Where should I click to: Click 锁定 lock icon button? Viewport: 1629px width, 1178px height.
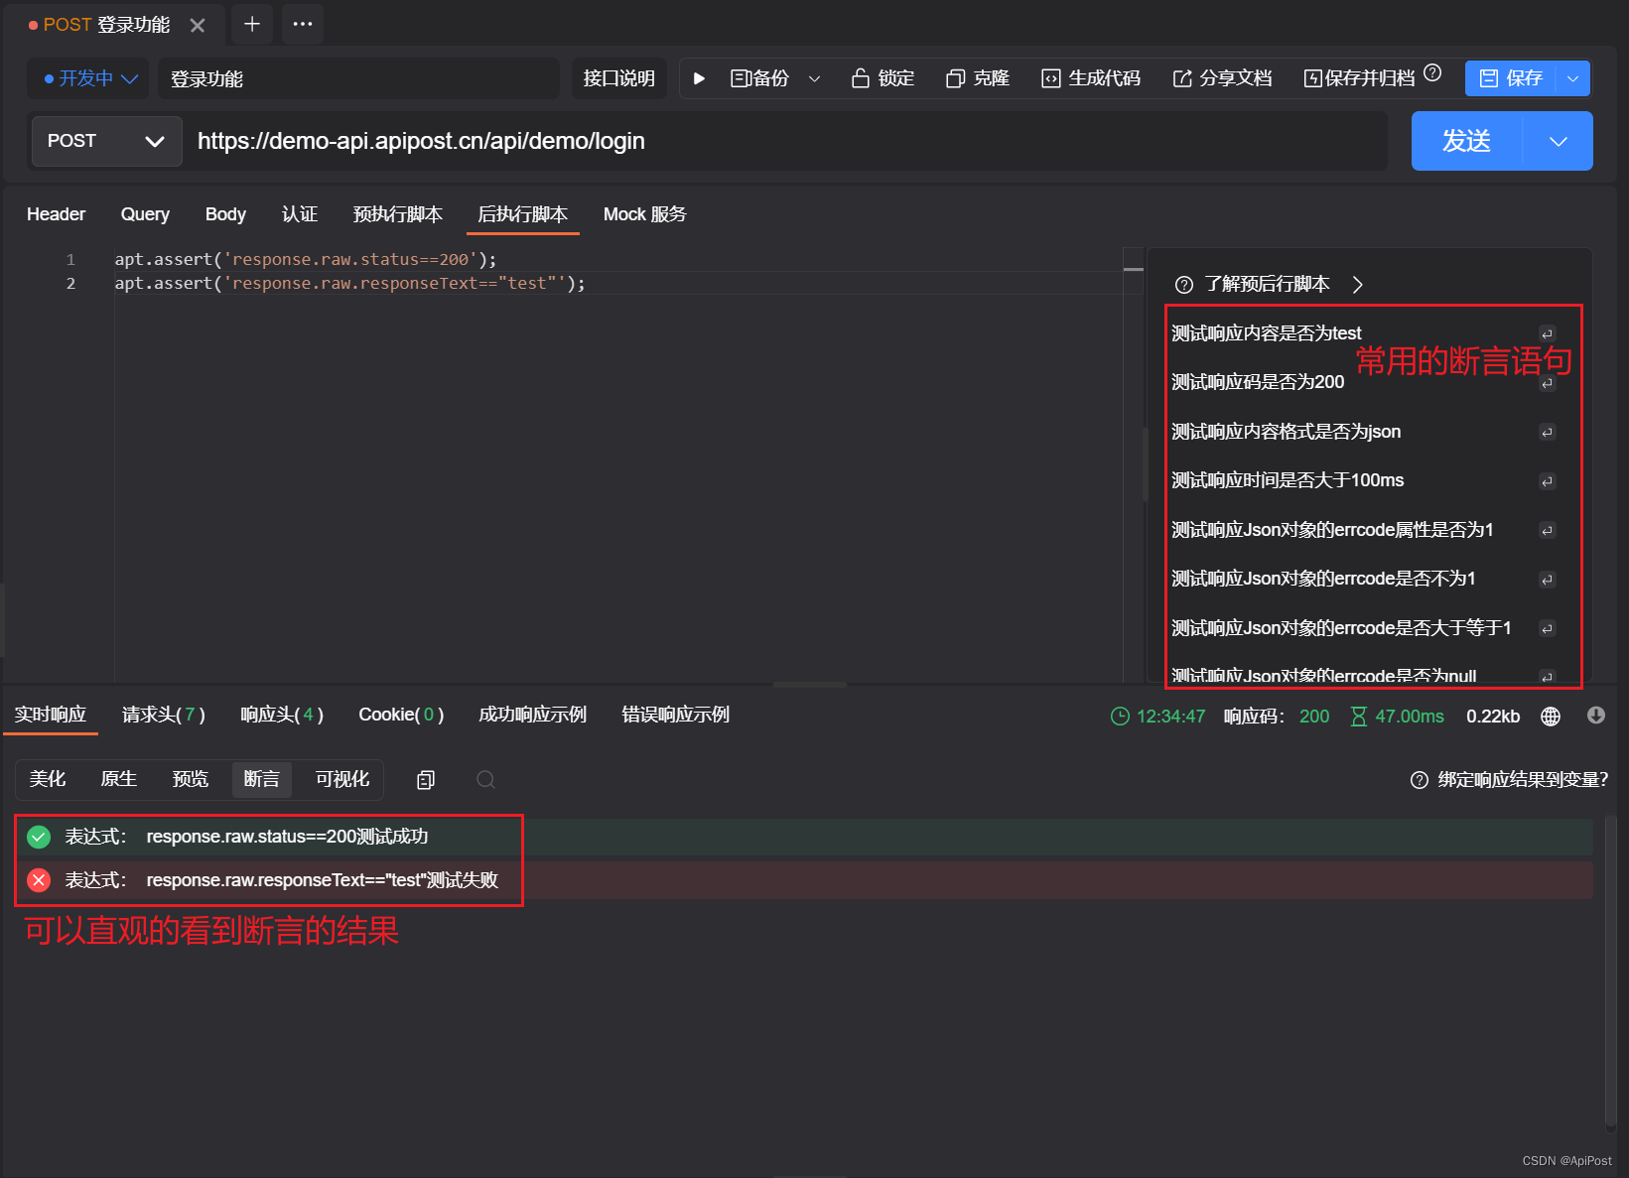[882, 78]
